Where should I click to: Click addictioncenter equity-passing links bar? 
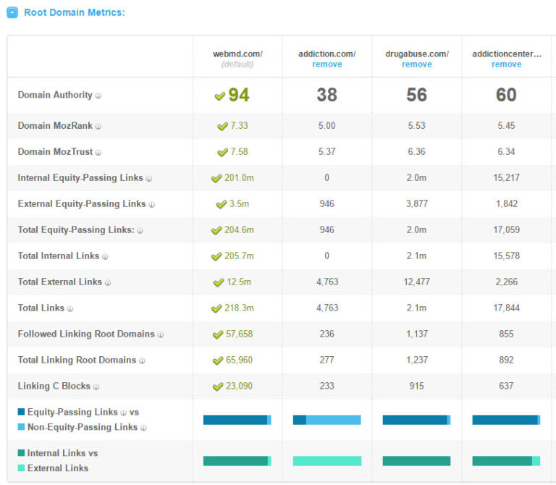coord(506,420)
